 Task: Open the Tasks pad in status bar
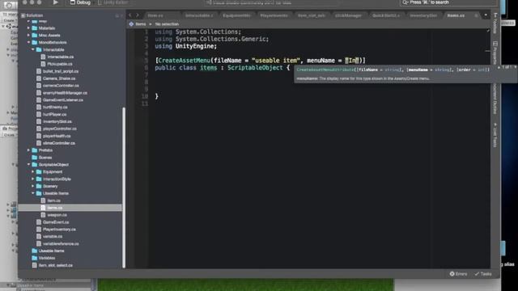(483, 274)
